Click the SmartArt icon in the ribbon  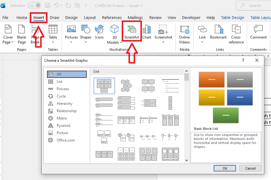coord(131,30)
